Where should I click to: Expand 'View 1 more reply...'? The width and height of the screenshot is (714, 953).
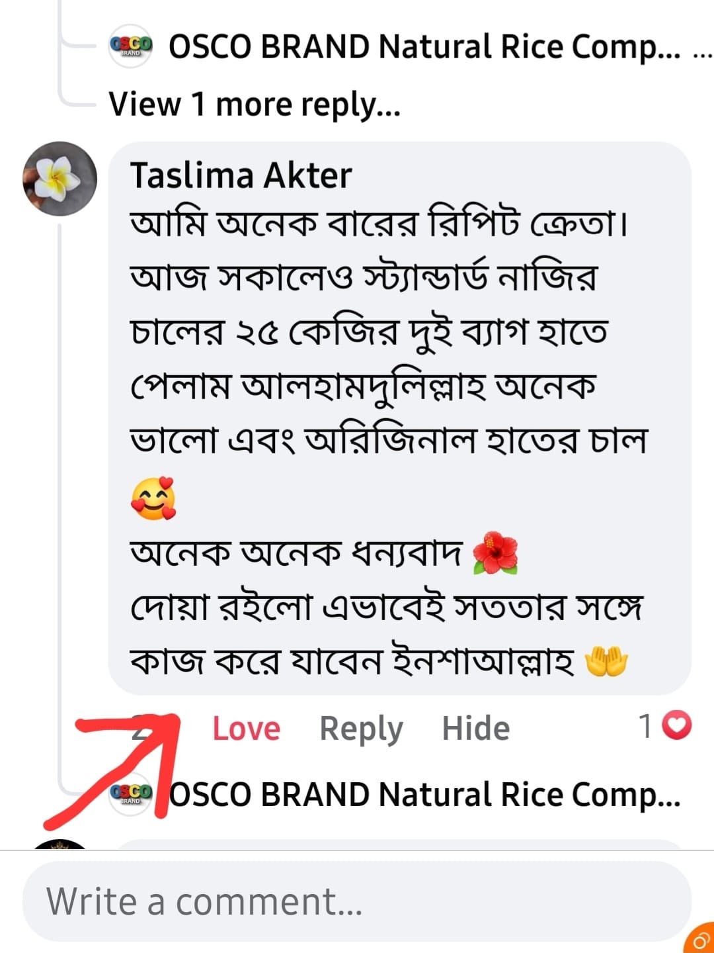[x=255, y=105]
